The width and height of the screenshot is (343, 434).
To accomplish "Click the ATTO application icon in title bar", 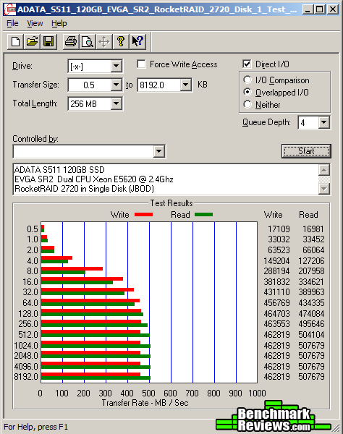I will coord(10,9).
